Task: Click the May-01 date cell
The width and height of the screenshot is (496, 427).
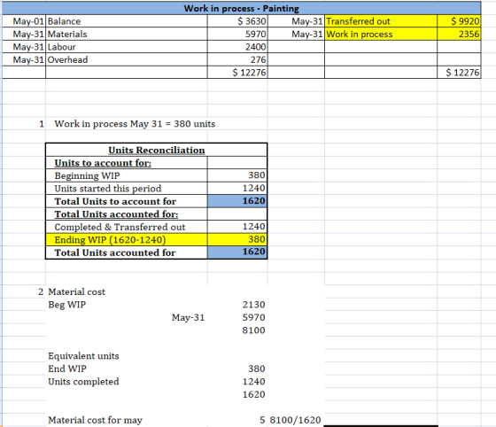Action: pos(24,21)
